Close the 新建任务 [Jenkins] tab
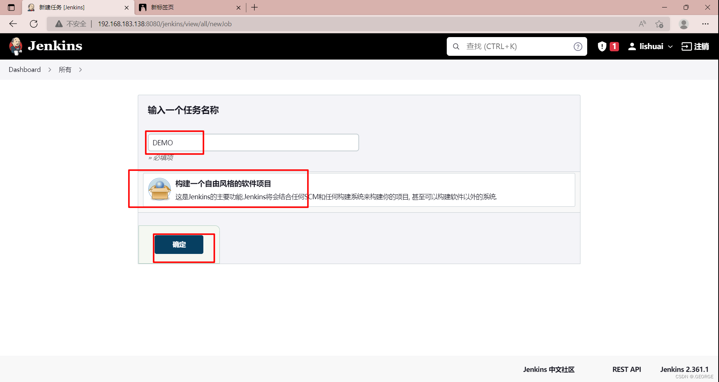The height and width of the screenshot is (382, 719). click(x=127, y=7)
